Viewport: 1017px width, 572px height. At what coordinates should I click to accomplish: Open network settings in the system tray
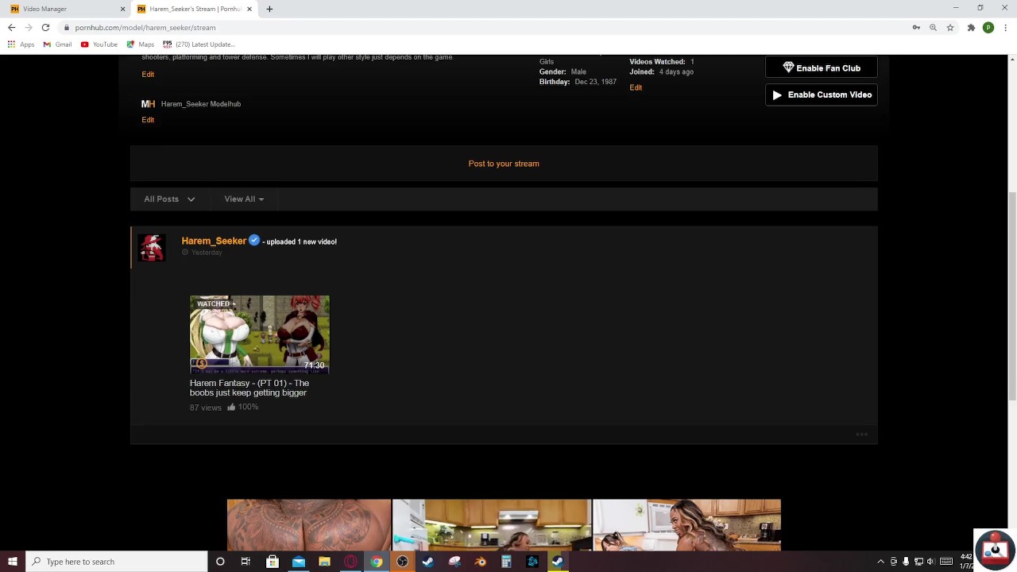(x=918, y=562)
